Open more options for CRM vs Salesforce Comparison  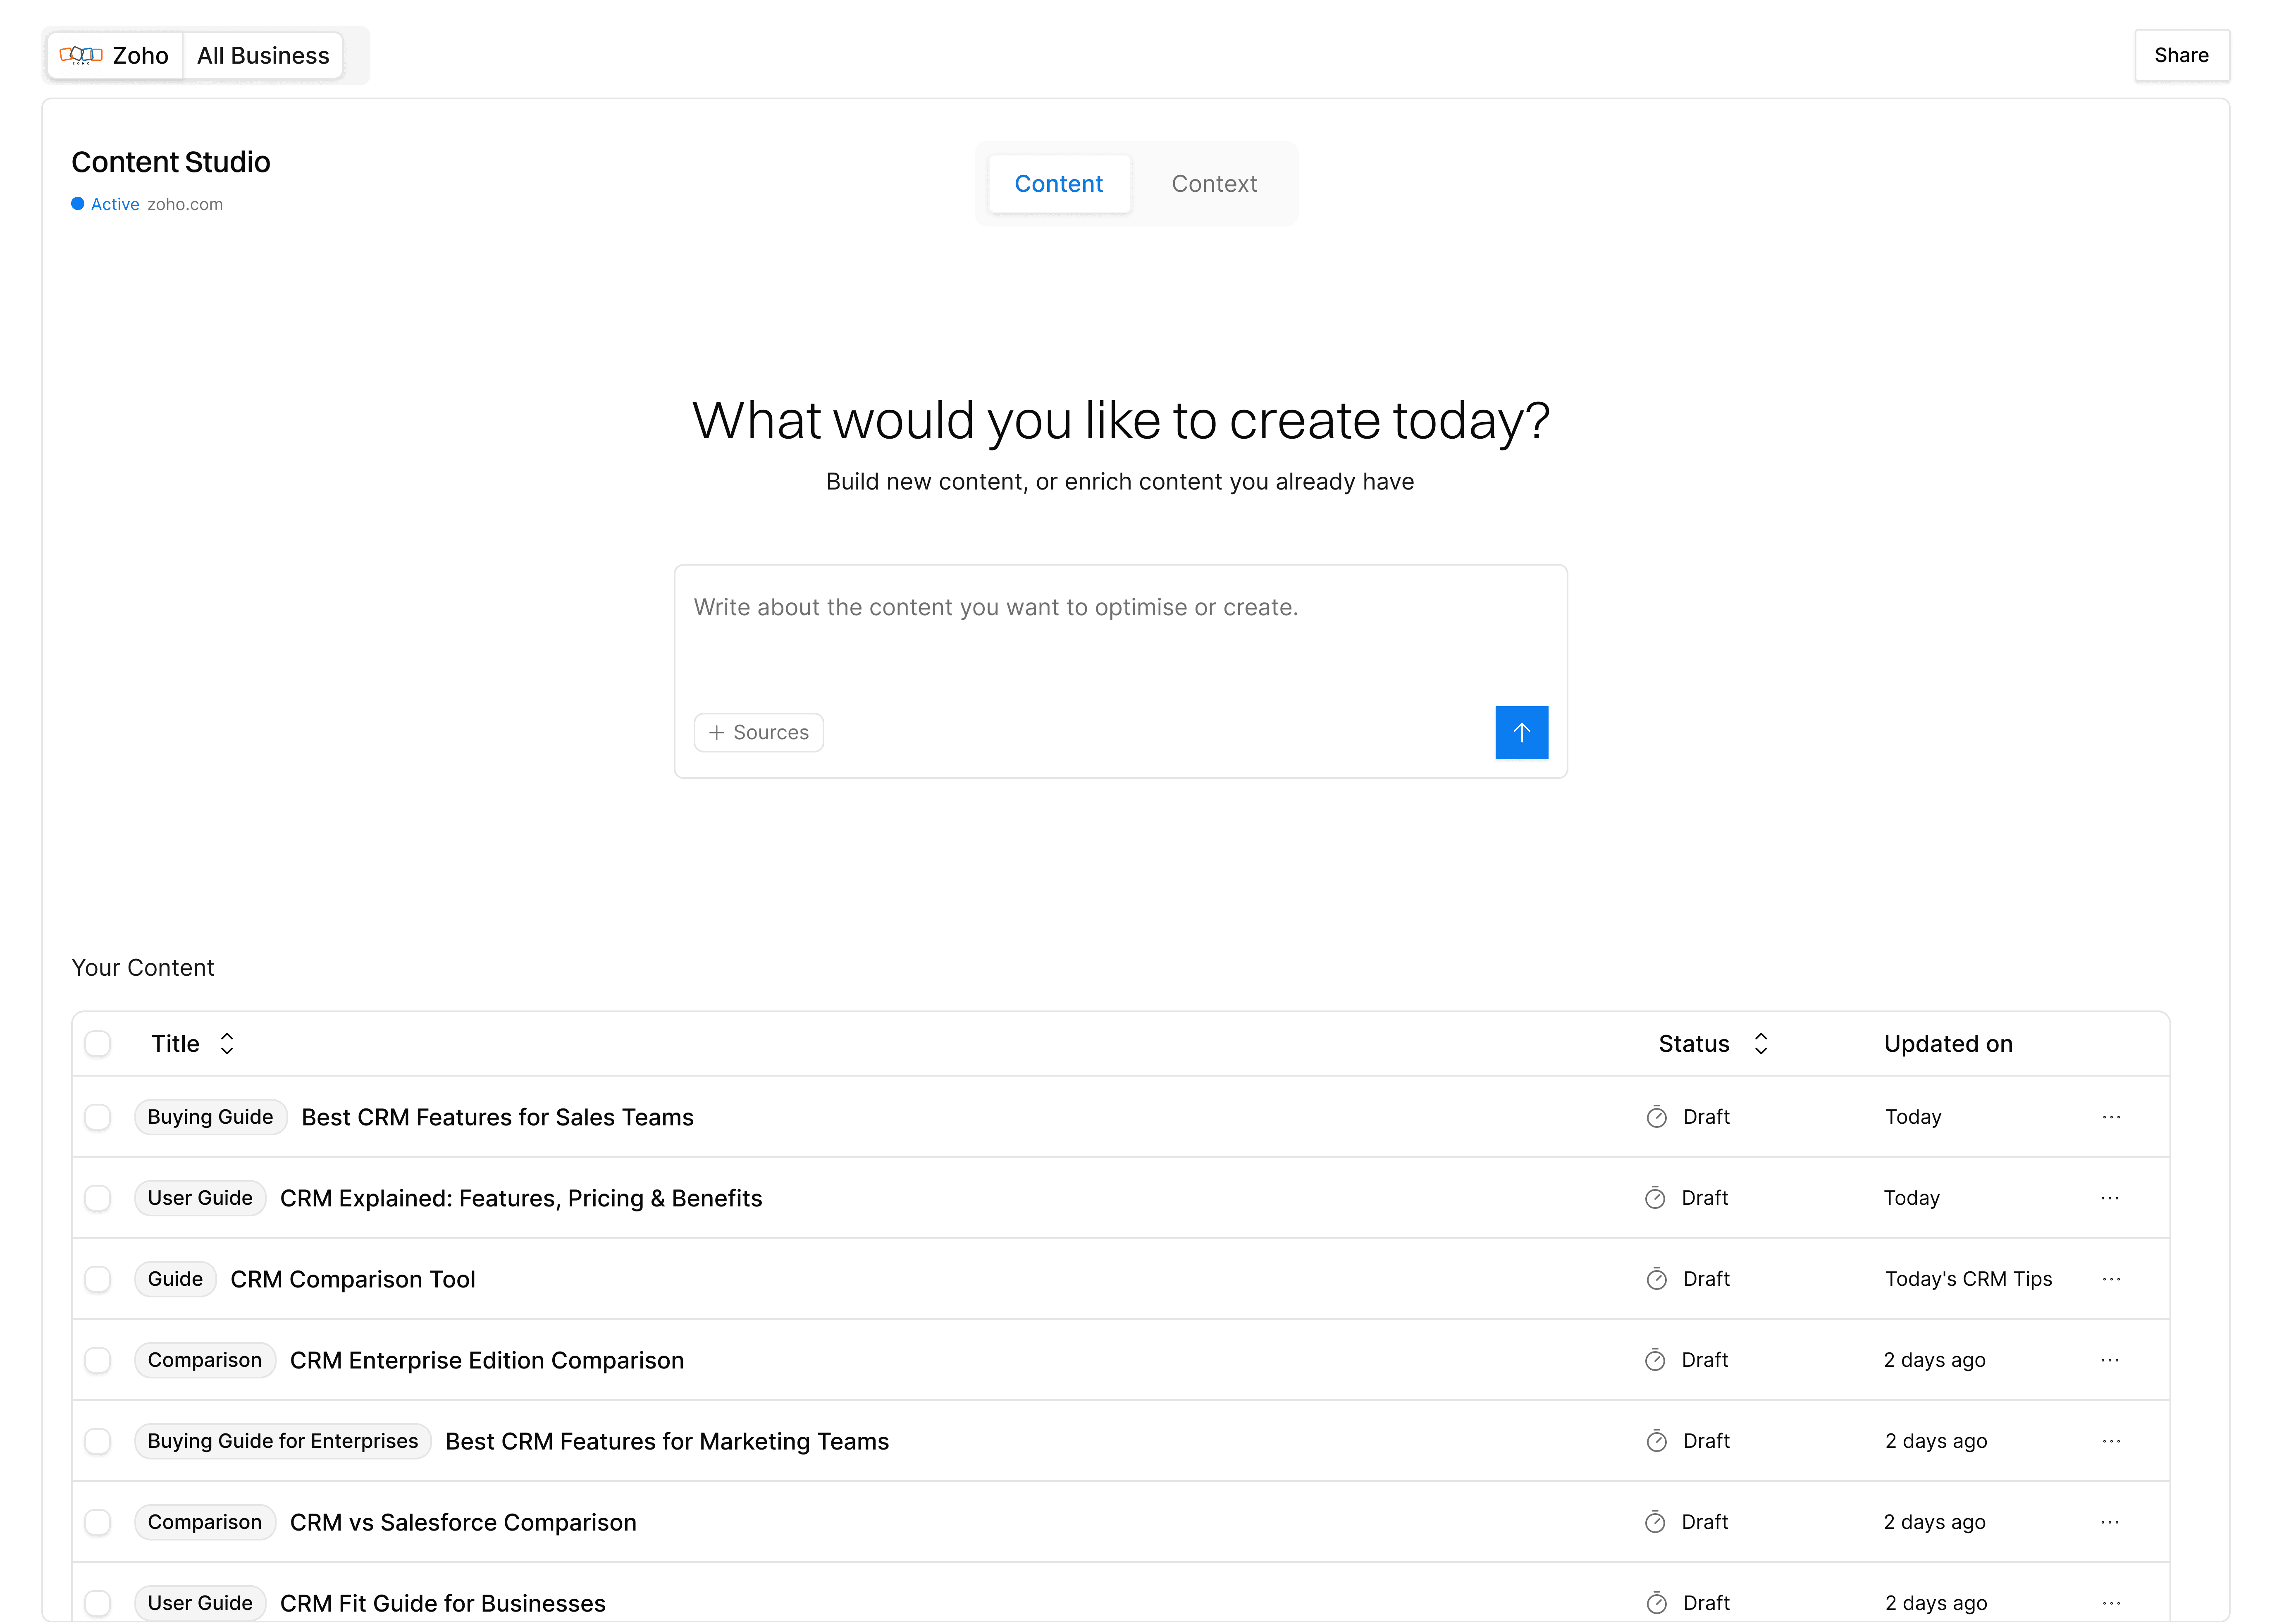[x=2109, y=1522]
